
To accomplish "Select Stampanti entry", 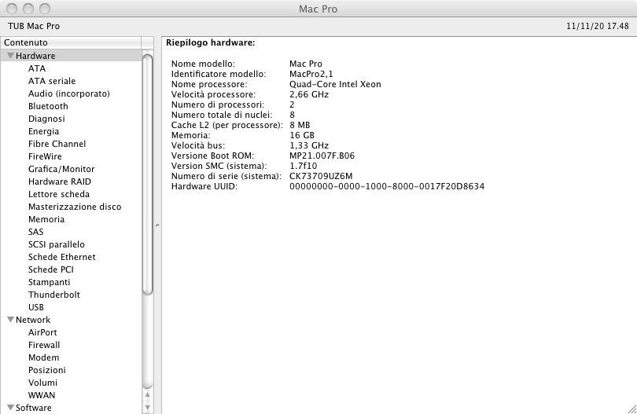I will 50,283.
